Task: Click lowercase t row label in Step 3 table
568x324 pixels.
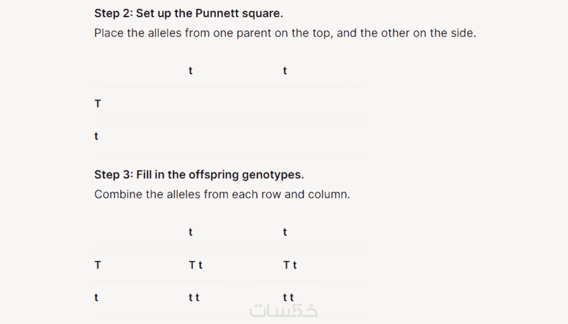Action: tap(96, 297)
